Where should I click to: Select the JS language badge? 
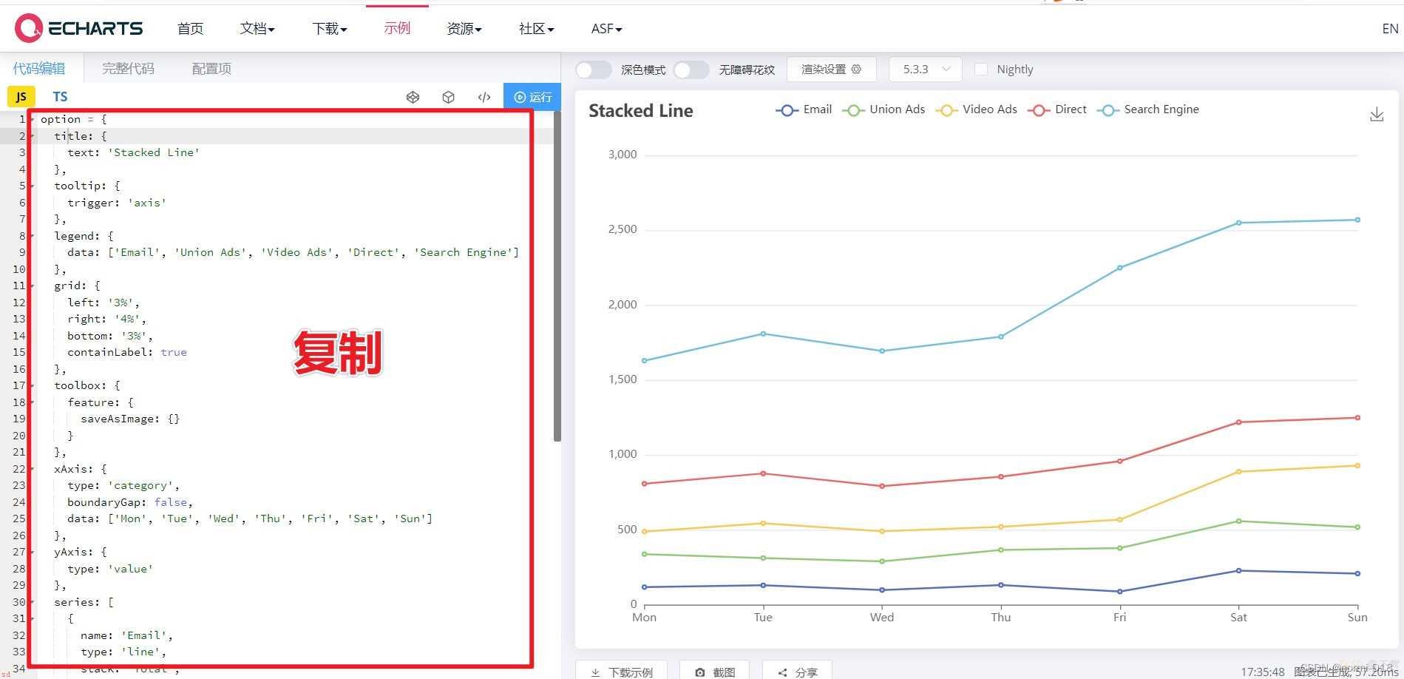21,97
